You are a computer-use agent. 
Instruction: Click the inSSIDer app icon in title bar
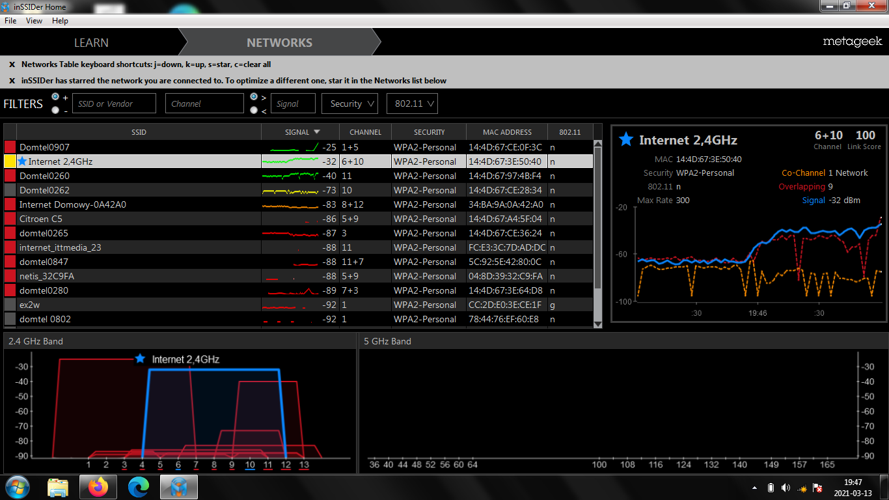click(7, 7)
